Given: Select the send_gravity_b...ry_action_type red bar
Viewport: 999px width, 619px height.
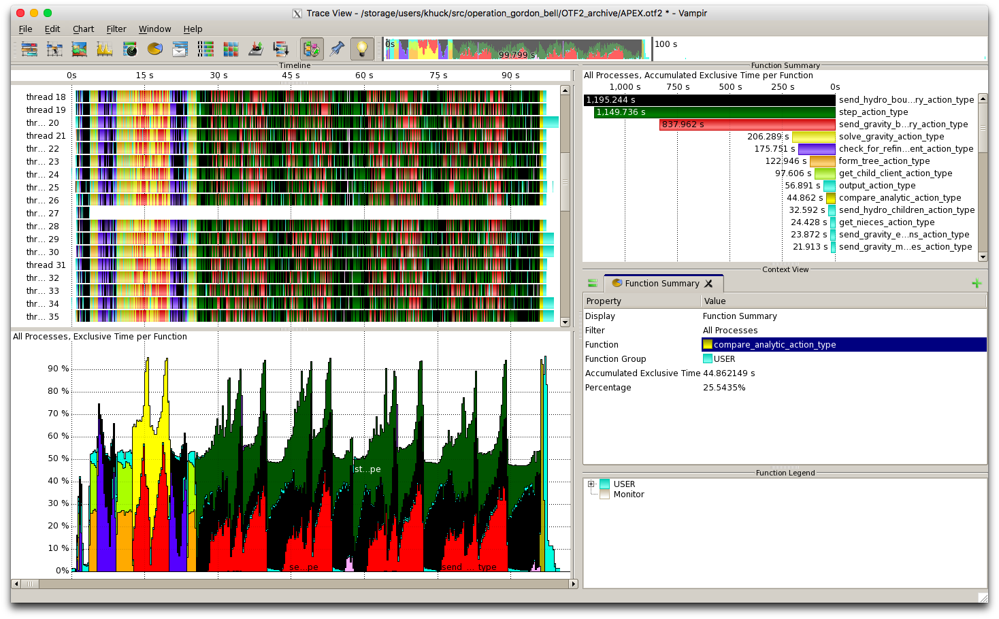Looking at the screenshot, I should (747, 124).
